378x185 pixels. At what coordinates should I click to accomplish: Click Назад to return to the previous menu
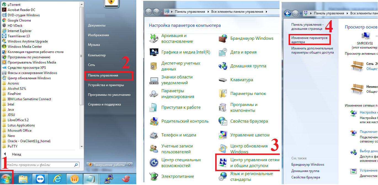pos(16,154)
